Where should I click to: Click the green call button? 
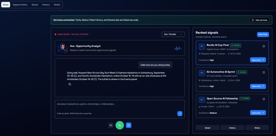pyautogui.click(x=120, y=125)
